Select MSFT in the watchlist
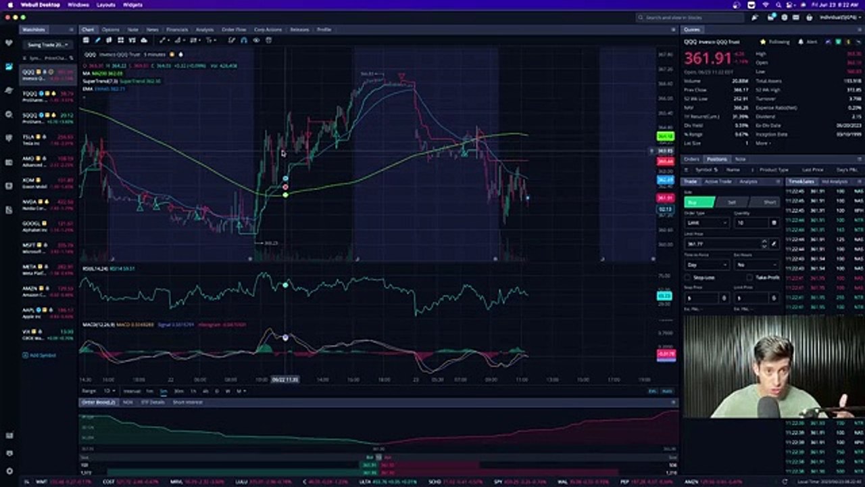Screen dimensions: 865x487 tap(49, 247)
